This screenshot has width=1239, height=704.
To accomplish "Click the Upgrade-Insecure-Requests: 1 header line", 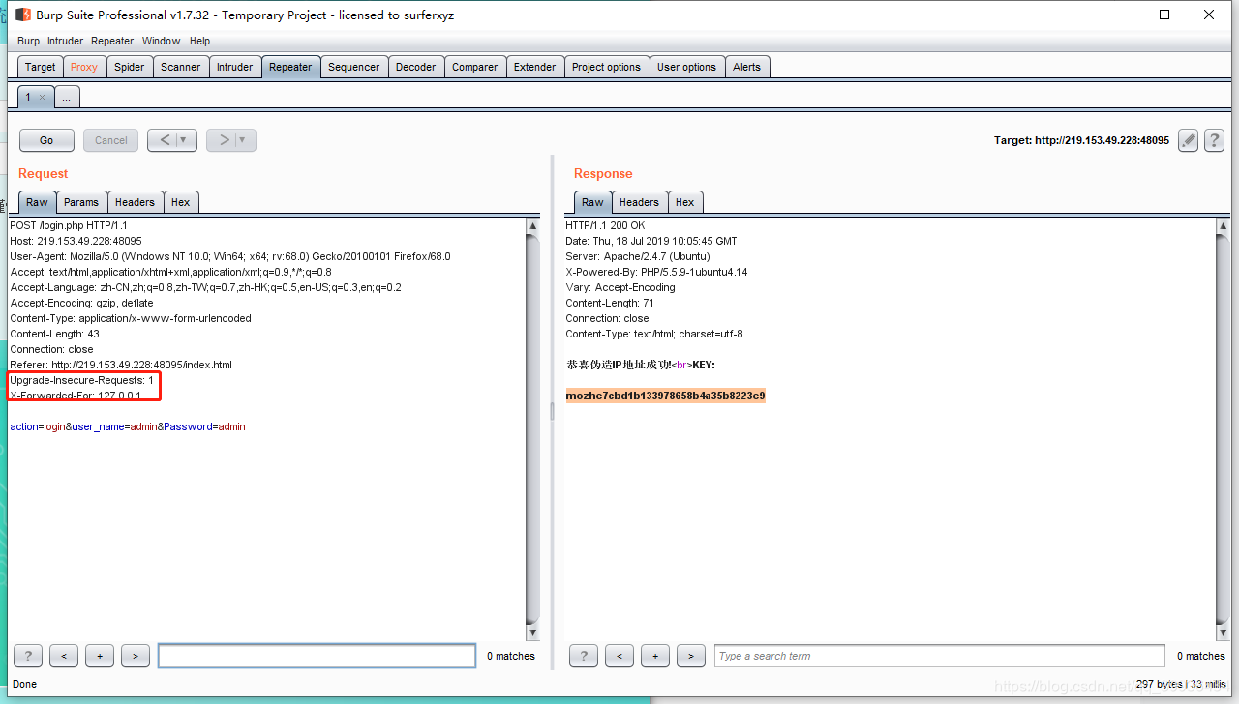I will (81, 380).
